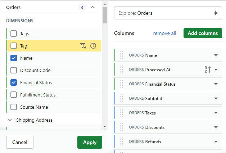Open the info icon for Tag dimension
Viewport: 226px width, 153px height.
93,46
